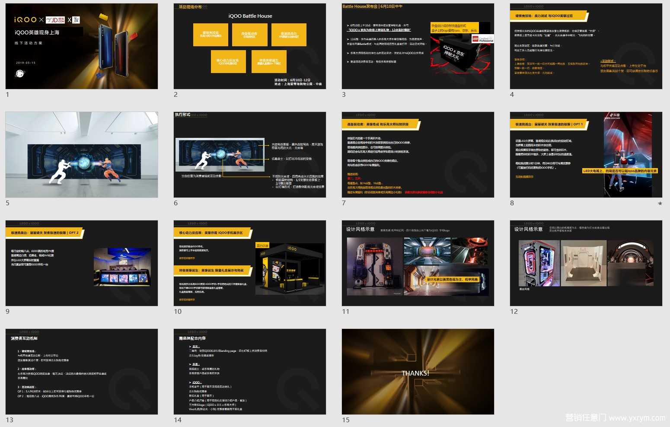The image size is (670, 427).
Task: Click slide number label 11
Action: (345, 312)
